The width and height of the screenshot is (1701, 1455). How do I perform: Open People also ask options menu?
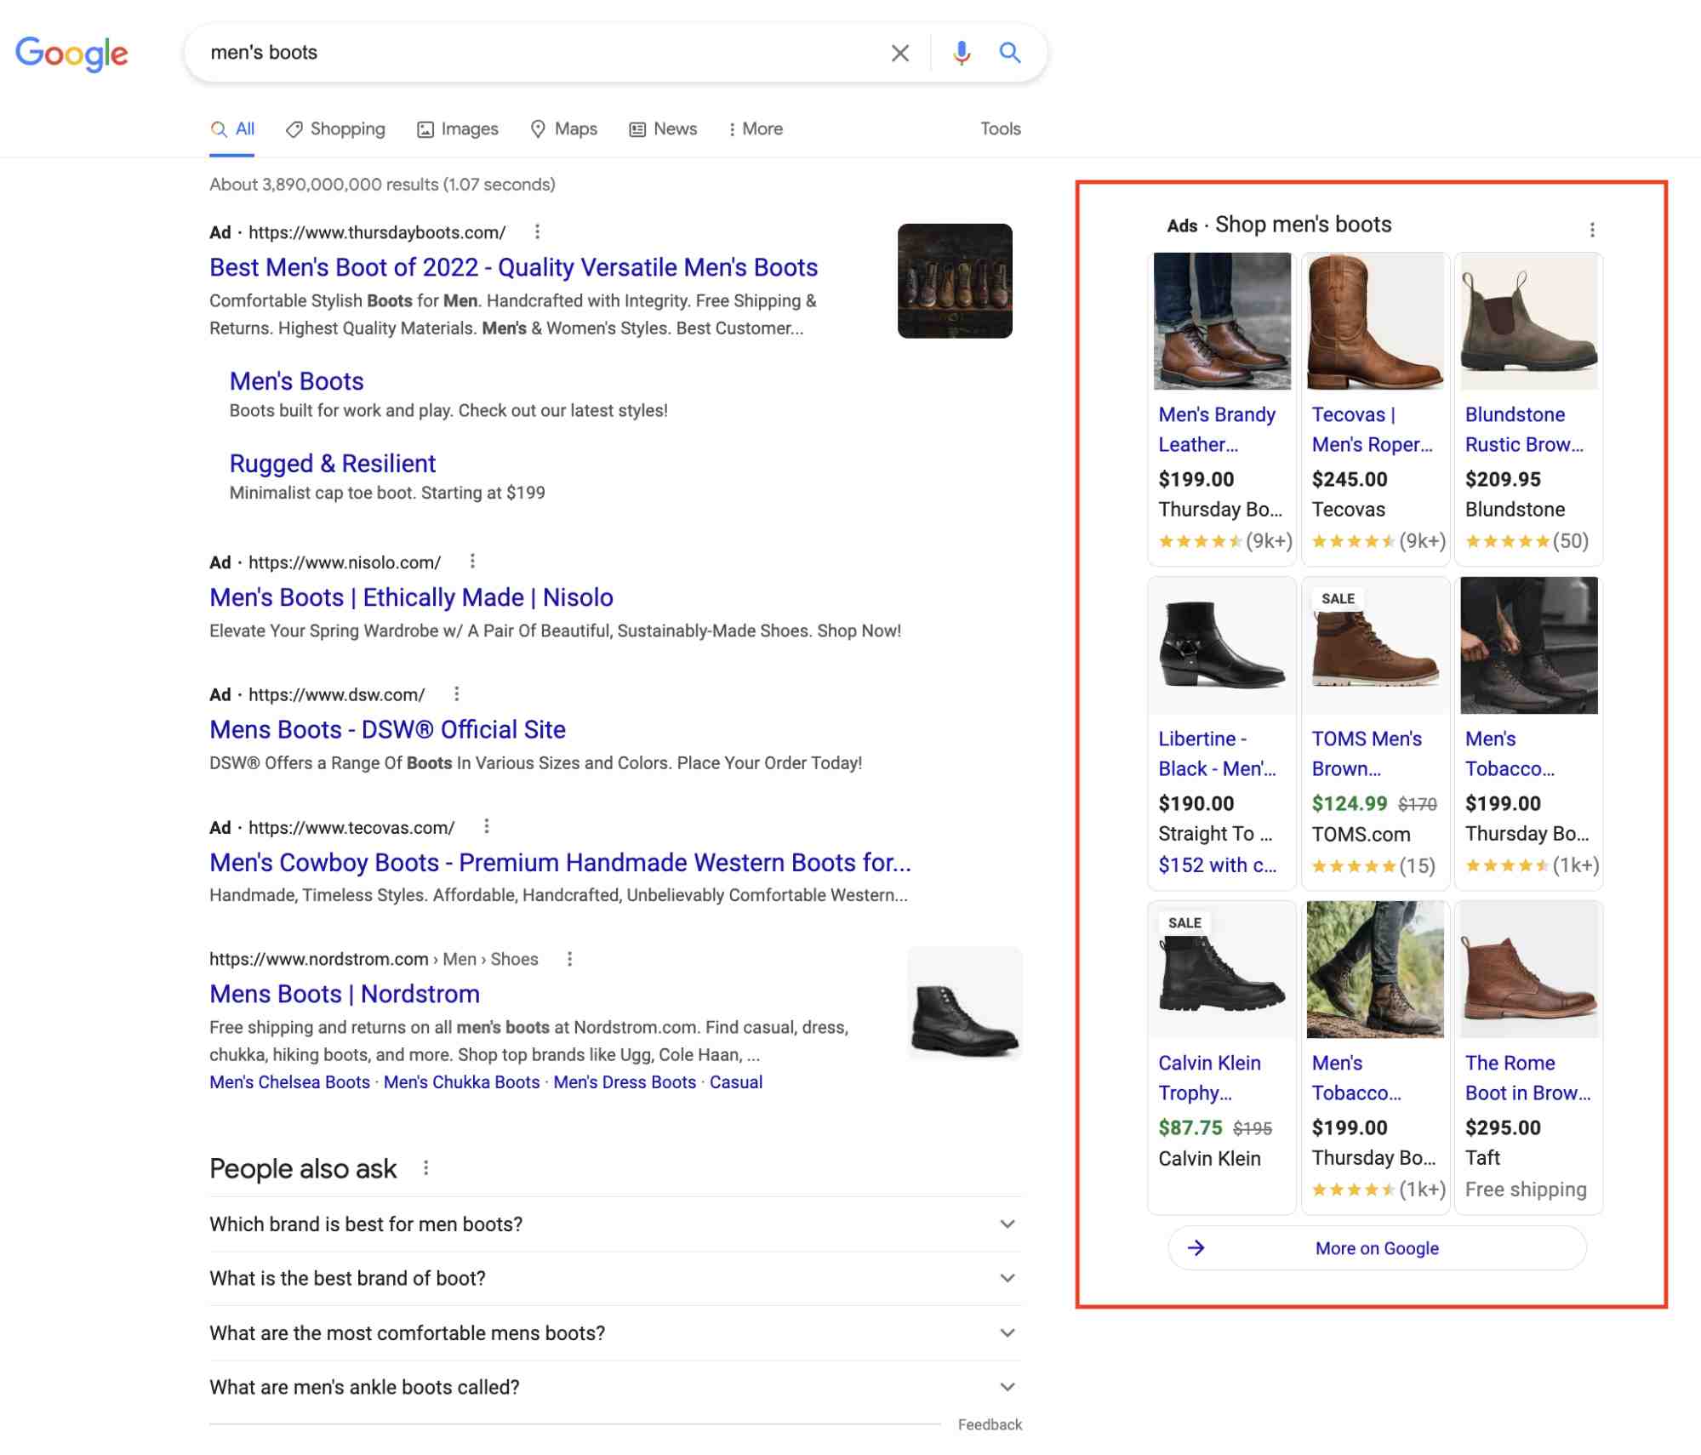426,1167
